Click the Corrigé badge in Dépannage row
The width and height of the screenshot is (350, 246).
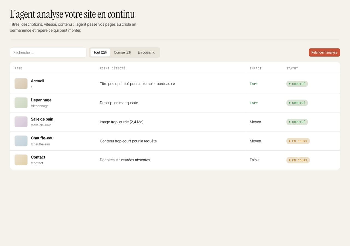click(297, 103)
